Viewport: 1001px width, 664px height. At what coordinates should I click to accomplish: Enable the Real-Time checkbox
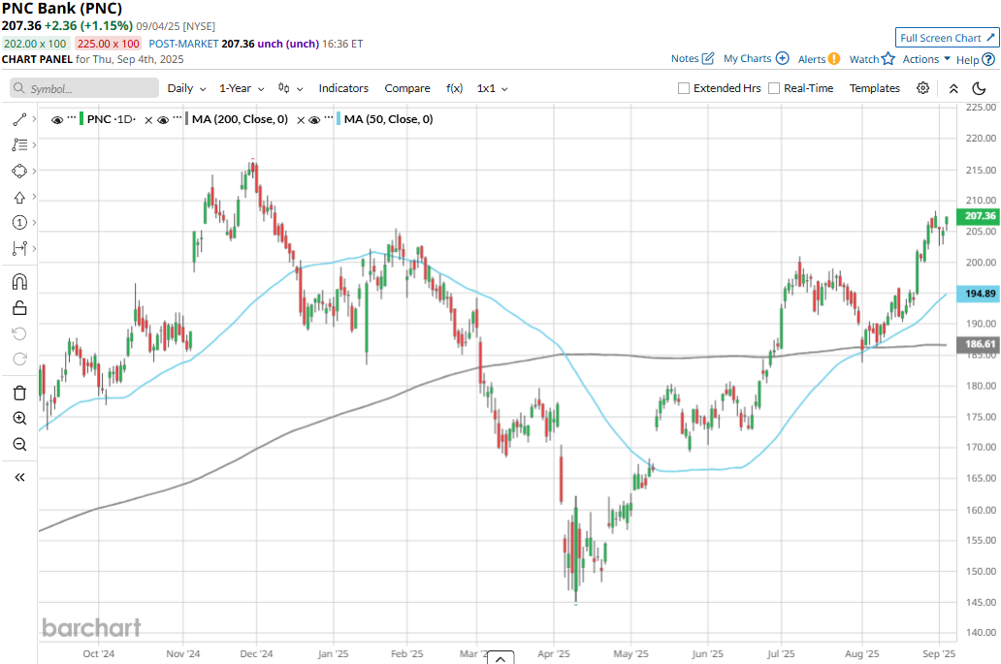[774, 88]
